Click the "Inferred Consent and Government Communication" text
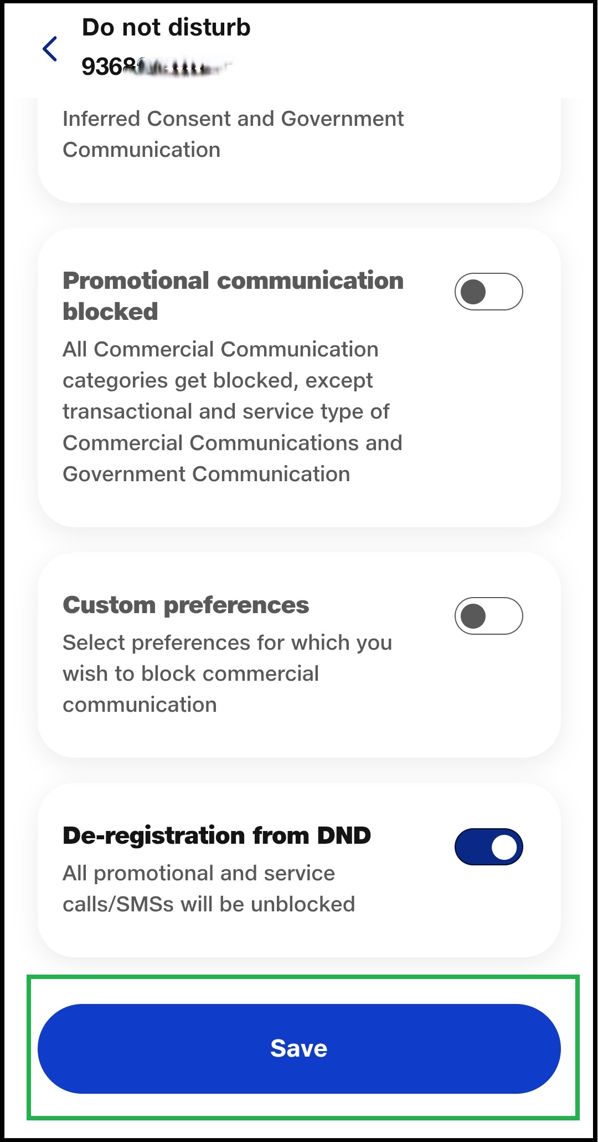 click(x=233, y=134)
